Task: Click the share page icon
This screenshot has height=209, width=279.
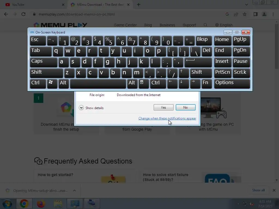Action: 236,14
